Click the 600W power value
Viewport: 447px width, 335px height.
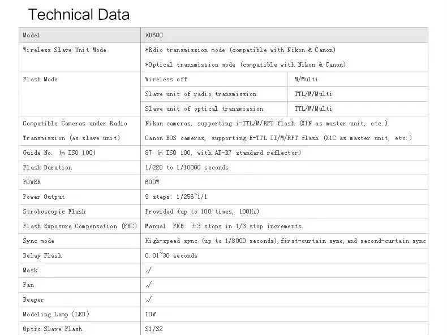pos(152,182)
